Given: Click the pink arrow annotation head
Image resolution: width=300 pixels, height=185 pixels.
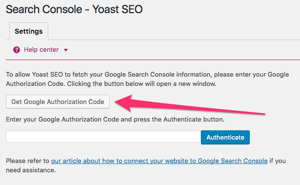Looking at the screenshot, I should pos(124,103).
